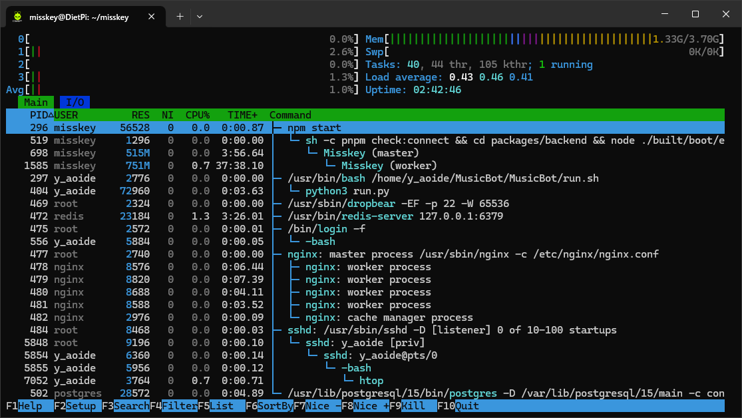
Task: Sort processes by RES column header
Action: (140, 115)
